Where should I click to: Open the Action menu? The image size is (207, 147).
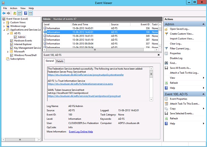(x=13, y=8)
